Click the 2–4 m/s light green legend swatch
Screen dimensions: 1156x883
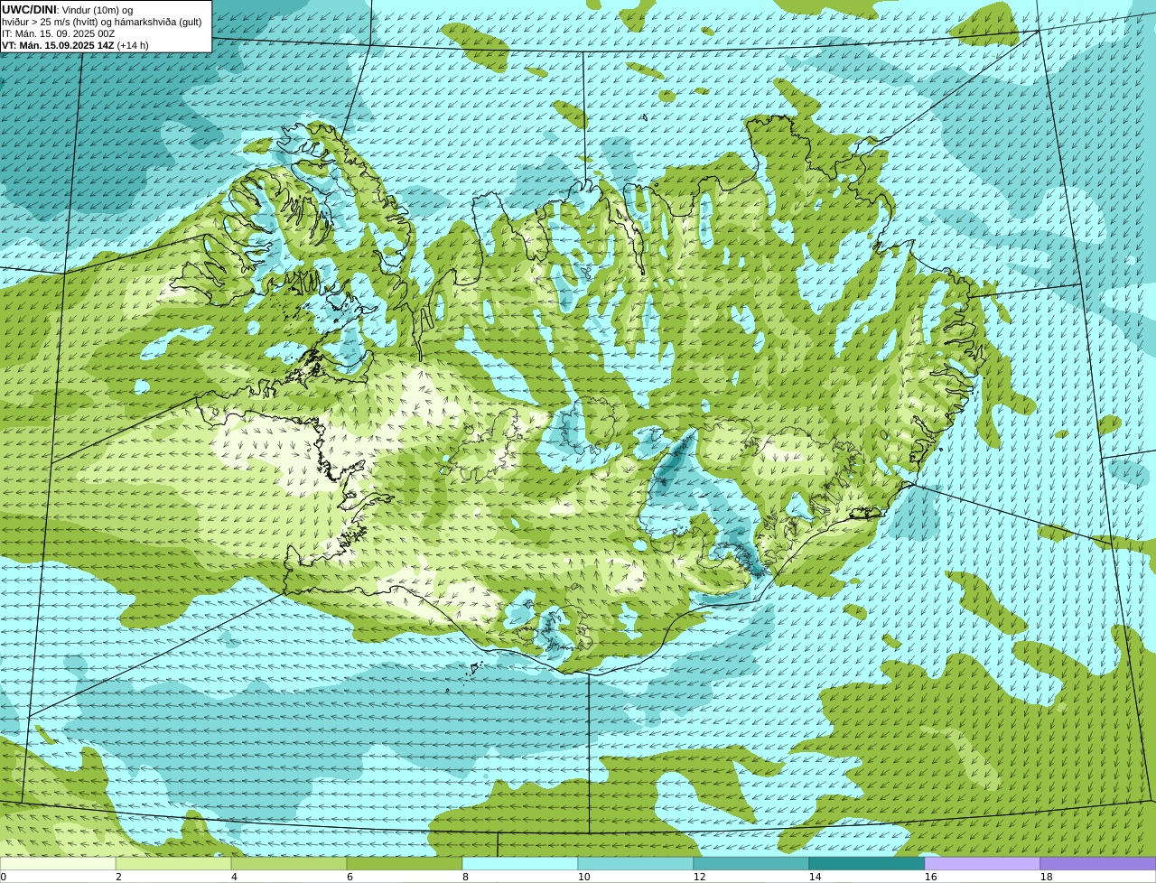click(x=173, y=863)
